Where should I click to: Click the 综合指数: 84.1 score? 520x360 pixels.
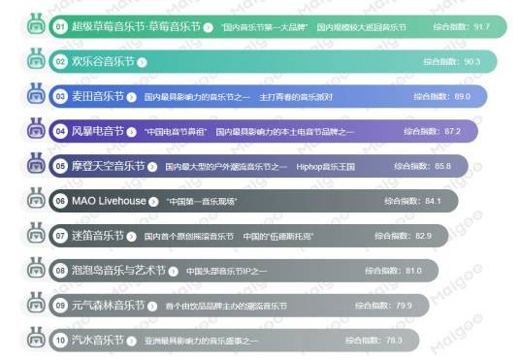[x=413, y=201]
